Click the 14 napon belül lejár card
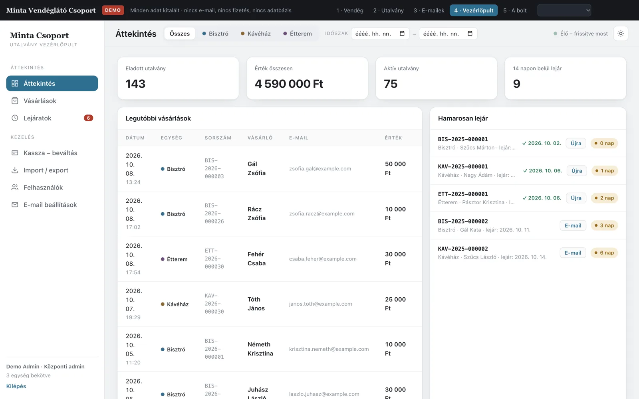Screen dimensions: 639x399 (566, 78)
